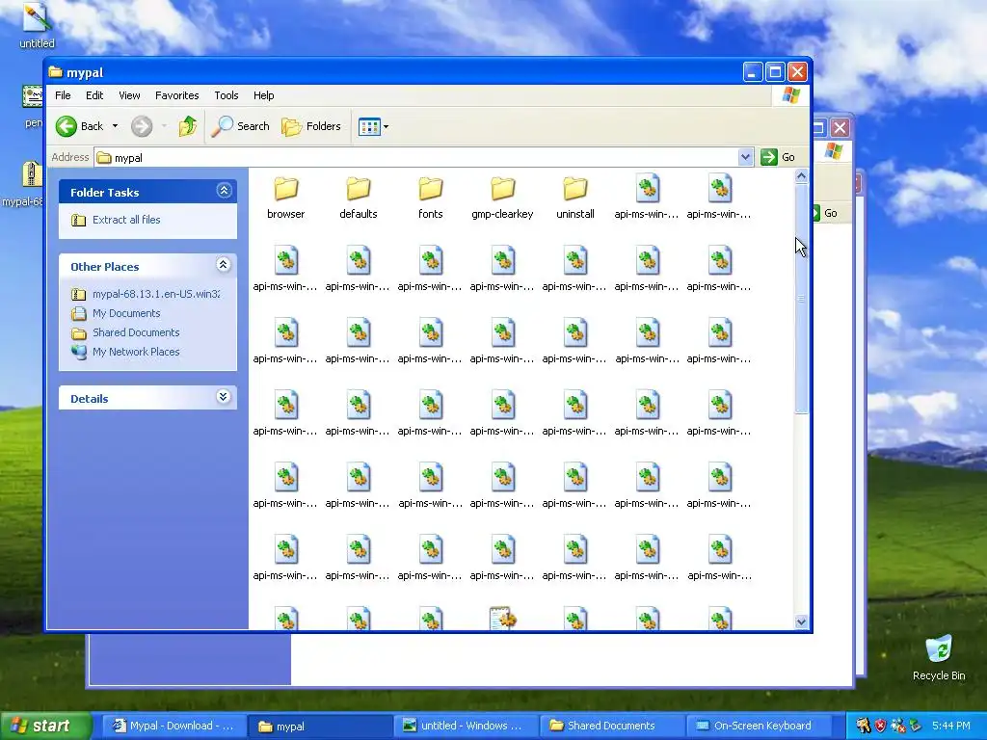The height and width of the screenshot is (740, 987).
Task: Open the Tools menu
Action: [226, 95]
